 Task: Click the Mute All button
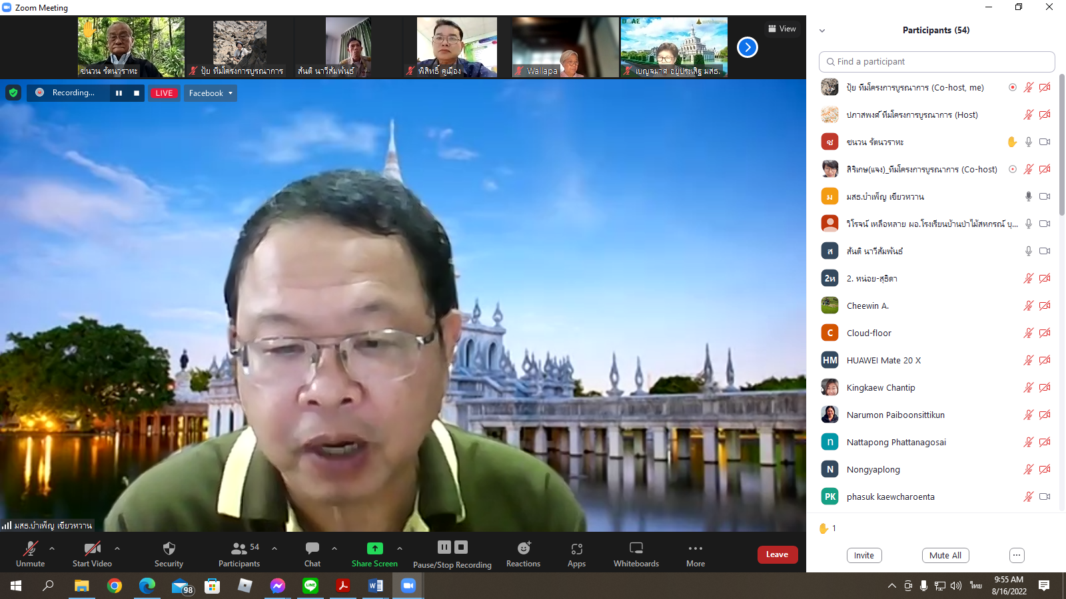[x=945, y=555]
